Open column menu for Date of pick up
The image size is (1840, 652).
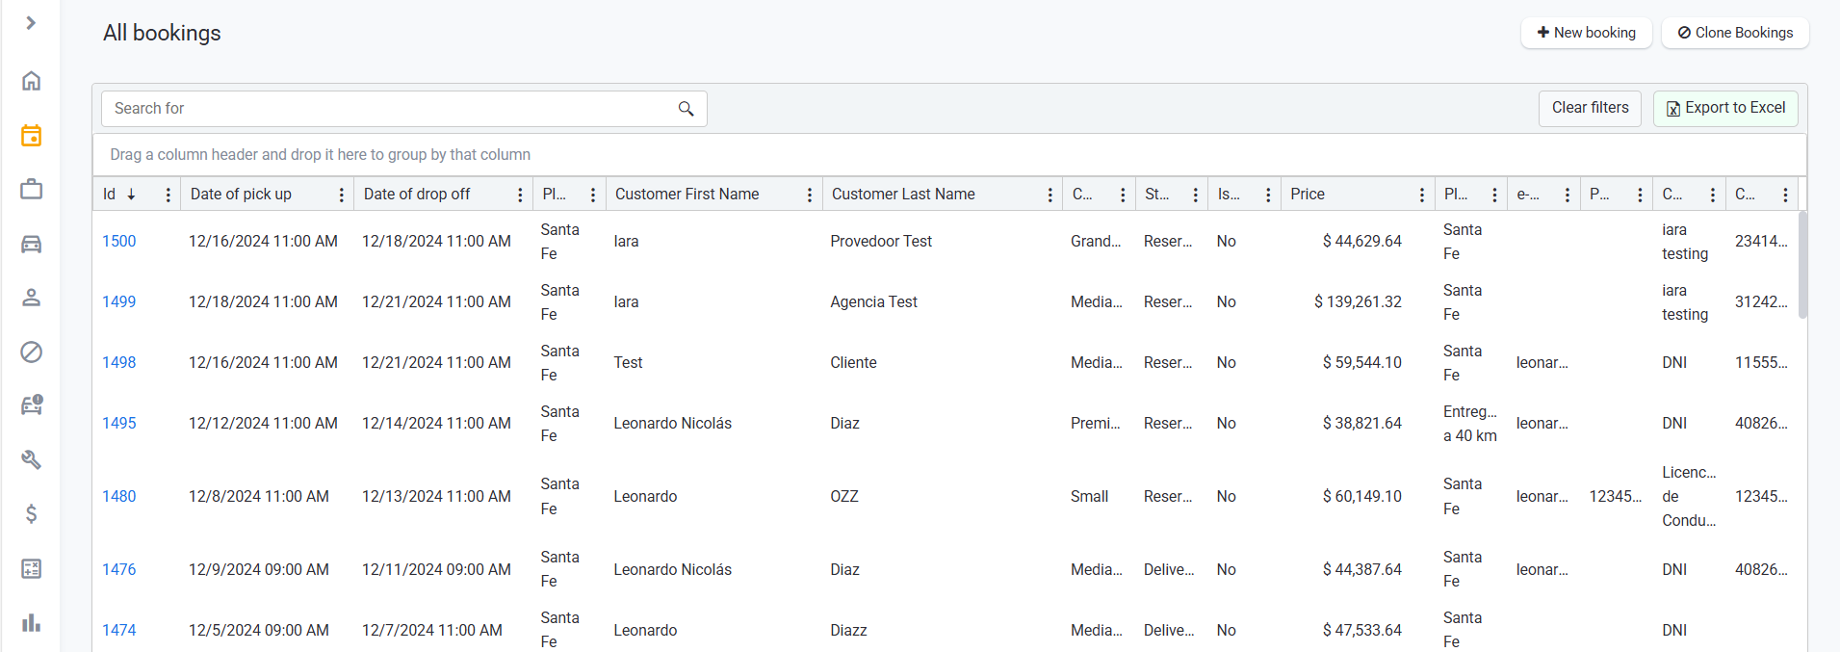click(341, 195)
